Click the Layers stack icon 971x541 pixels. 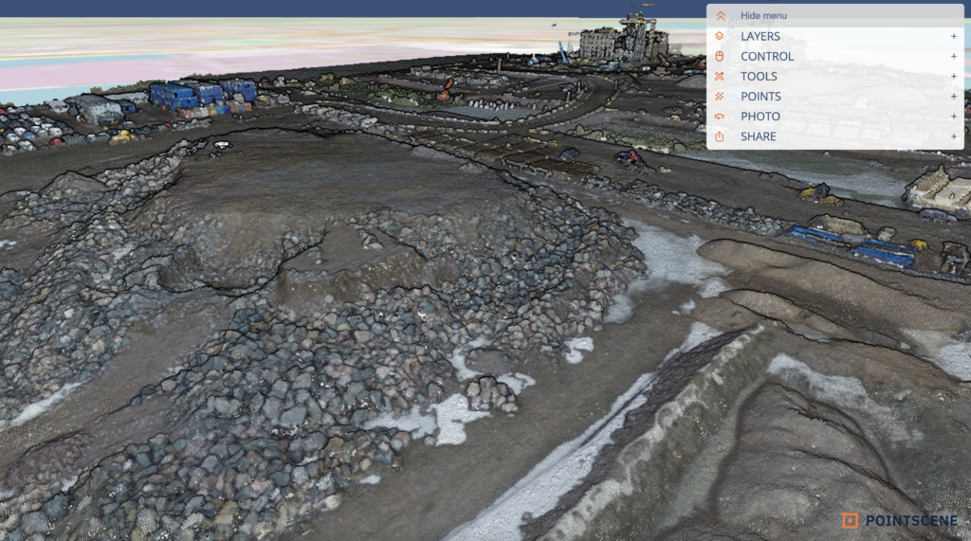pyautogui.click(x=719, y=36)
